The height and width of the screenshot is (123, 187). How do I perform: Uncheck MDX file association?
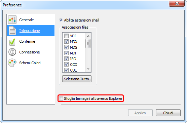click(66, 42)
